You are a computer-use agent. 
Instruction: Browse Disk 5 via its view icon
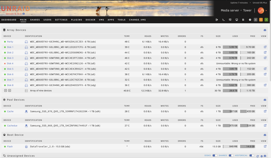265,69
